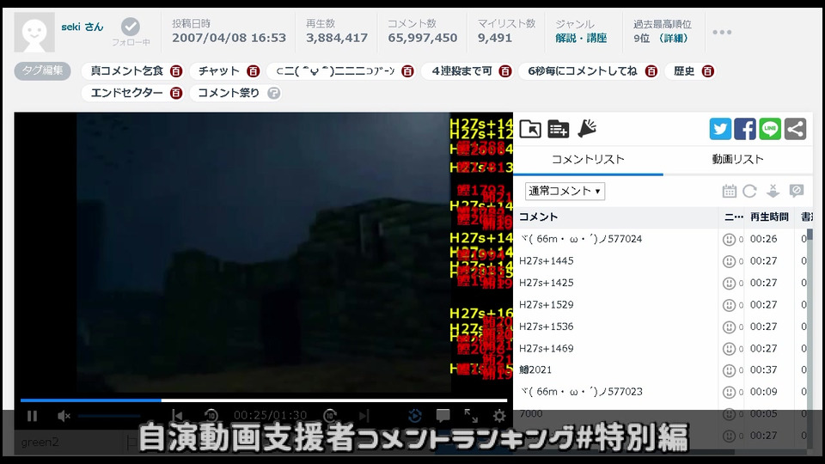Open dictionary icon beside 真コメント乞食 tag
825x464 pixels.
tap(176, 71)
